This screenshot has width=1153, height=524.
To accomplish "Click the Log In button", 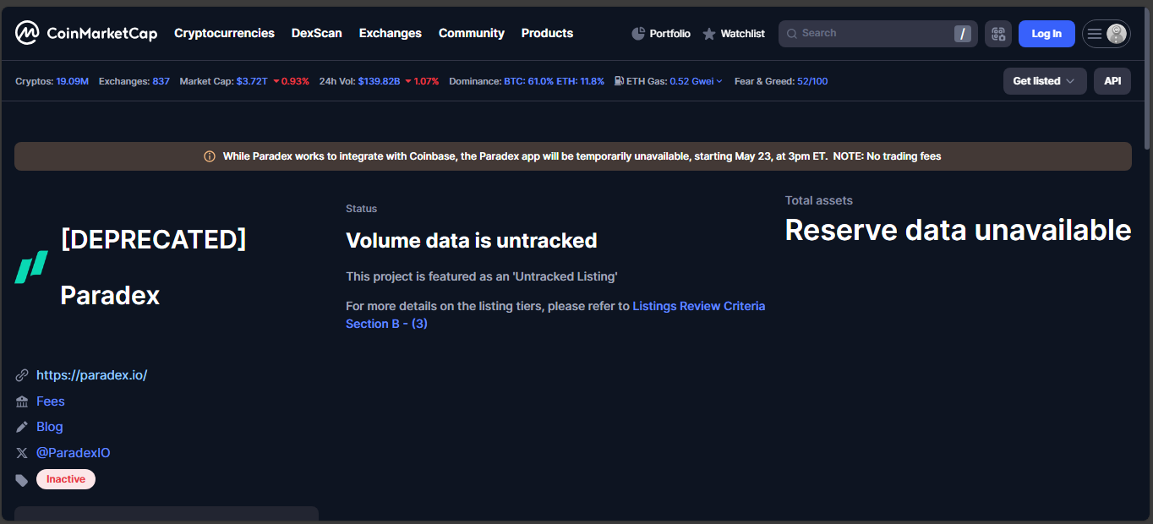I will click(1046, 34).
